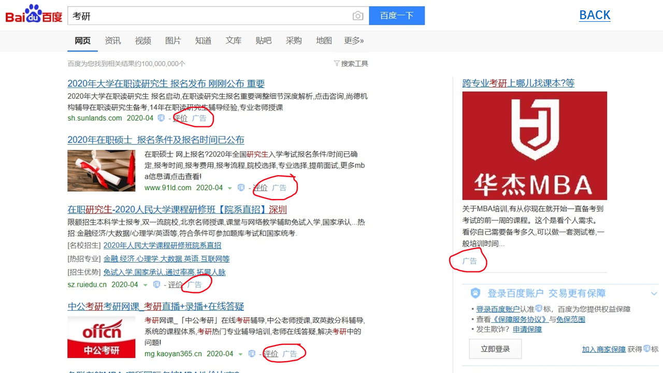The width and height of the screenshot is (663, 373).
Task: Click paw shield icon in login panel
Action: tap(475, 293)
